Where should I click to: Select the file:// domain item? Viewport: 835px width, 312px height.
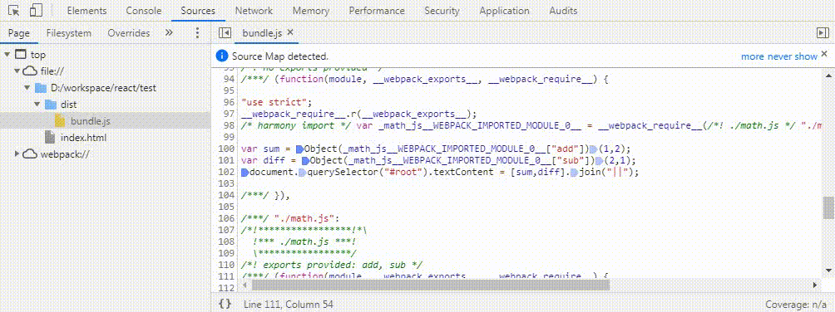coord(52,71)
